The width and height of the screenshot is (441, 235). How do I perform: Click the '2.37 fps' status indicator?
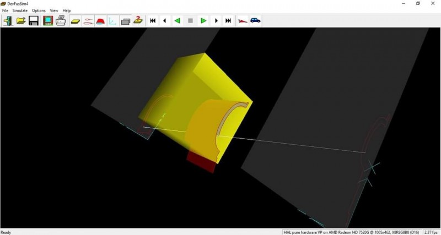tap(431, 232)
